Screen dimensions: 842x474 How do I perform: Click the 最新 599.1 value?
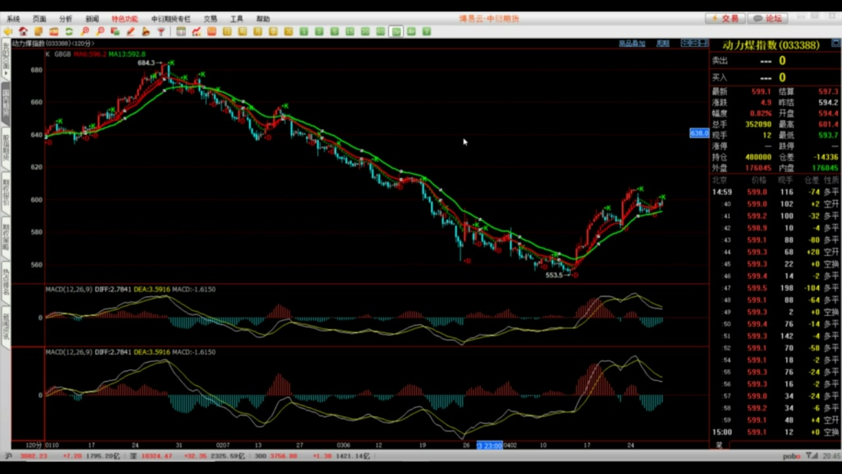click(761, 92)
